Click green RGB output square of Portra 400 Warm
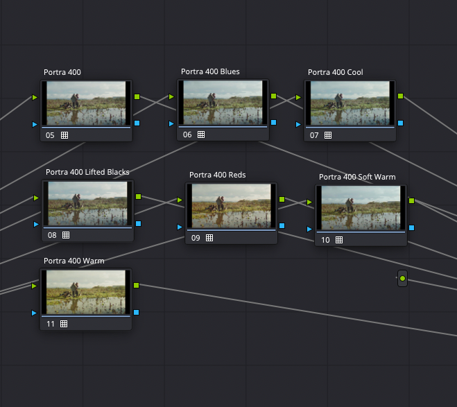The height and width of the screenshot is (407, 457). [136, 286]
